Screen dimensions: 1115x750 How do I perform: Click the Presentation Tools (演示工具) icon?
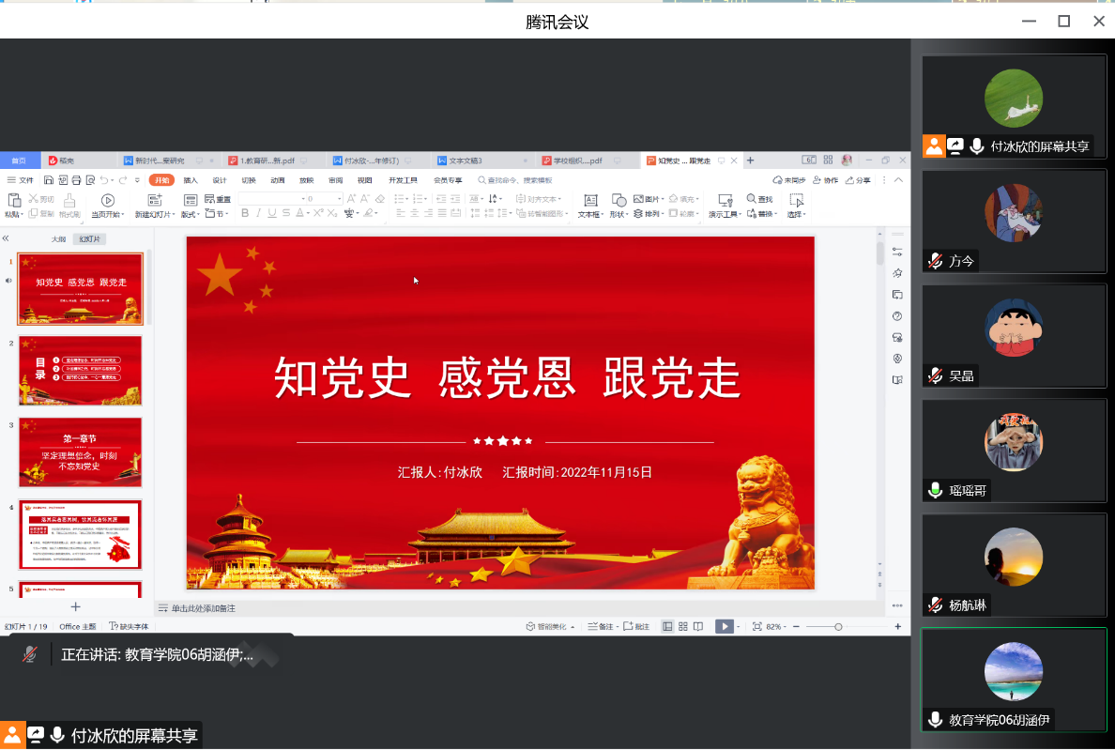click(725, 200)
